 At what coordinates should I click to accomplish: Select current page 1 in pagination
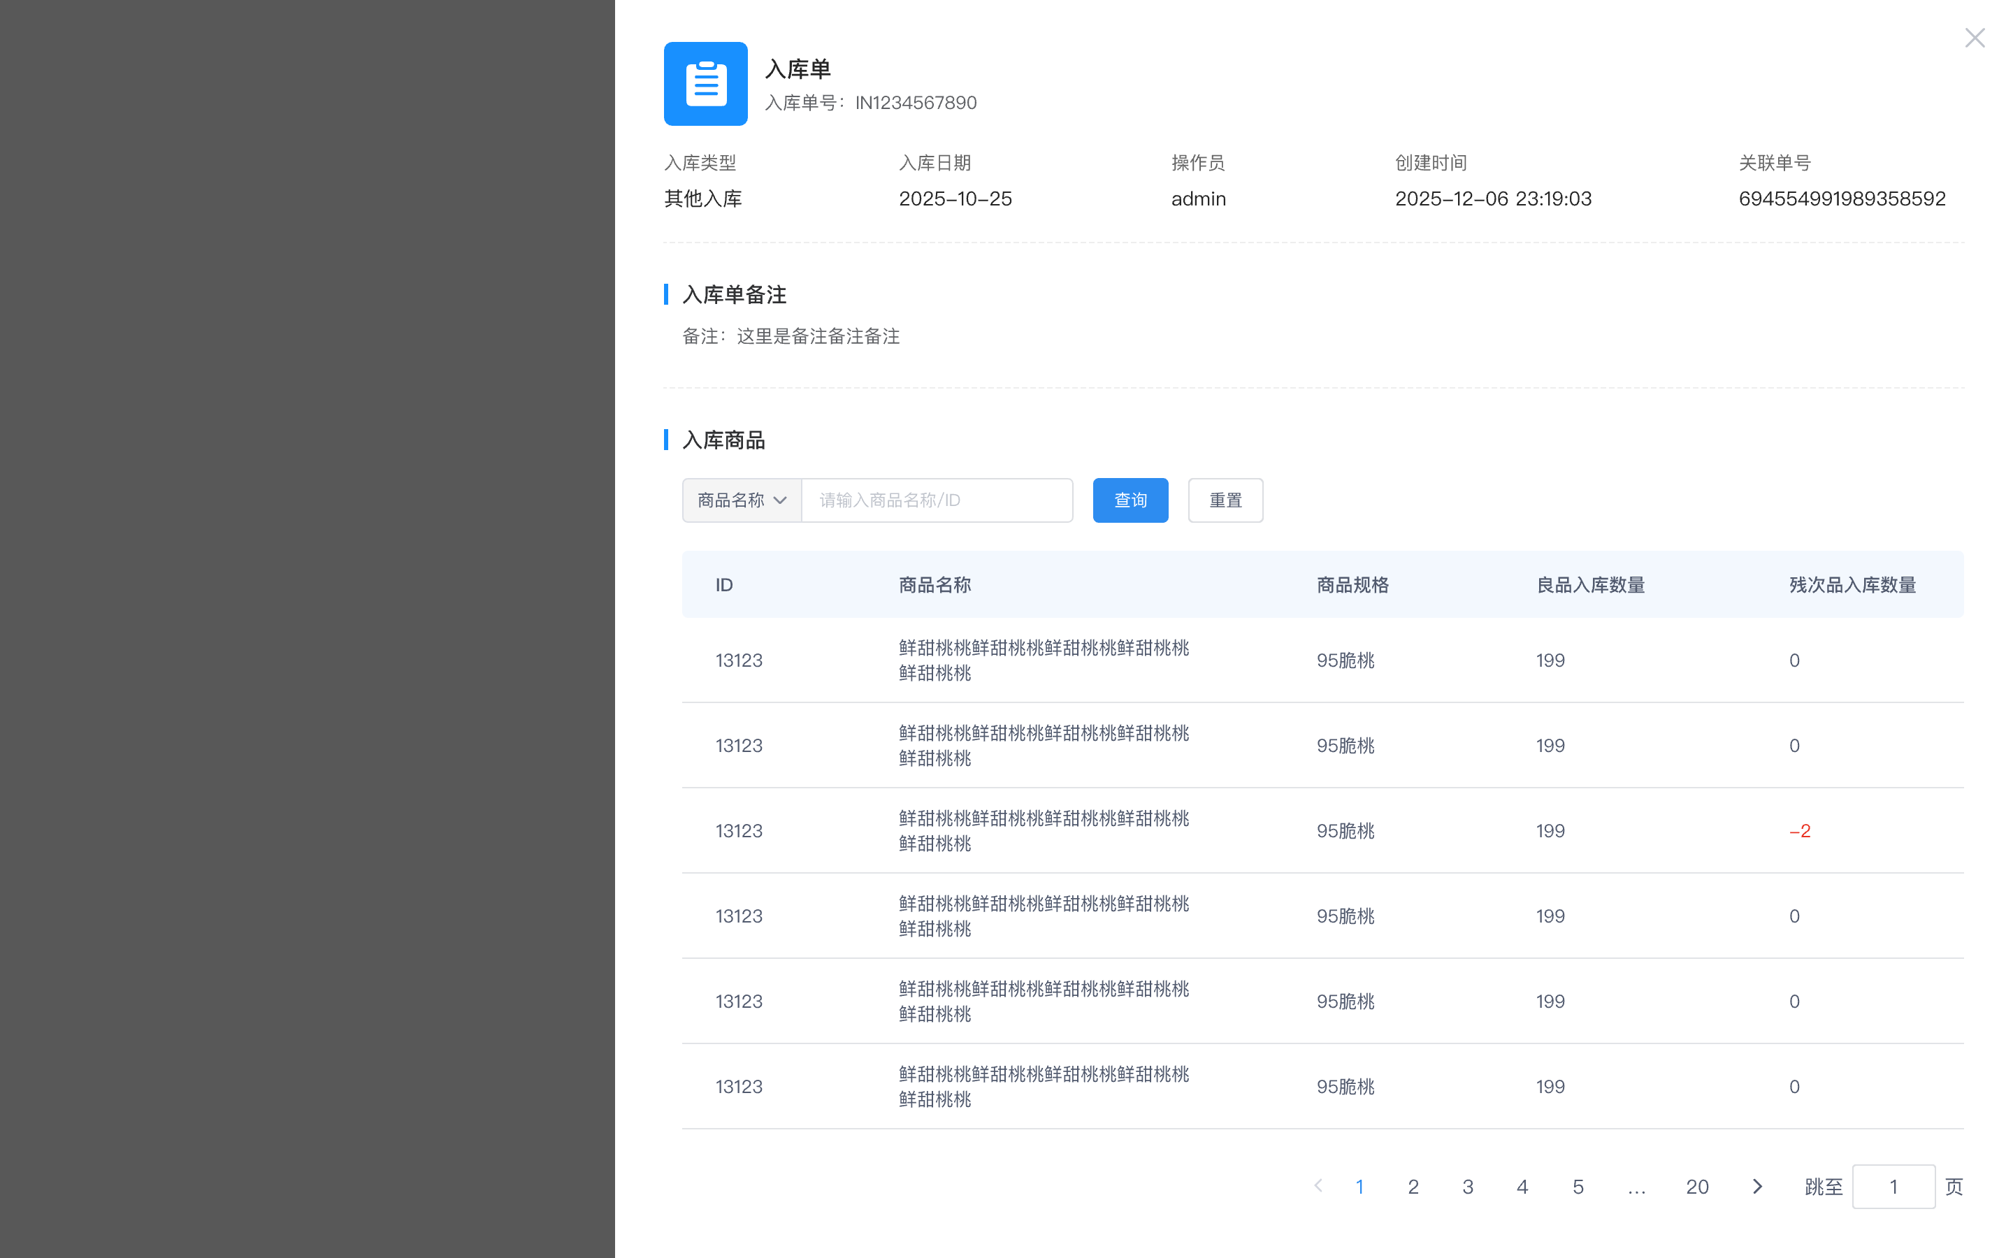coord(1359,1187)
